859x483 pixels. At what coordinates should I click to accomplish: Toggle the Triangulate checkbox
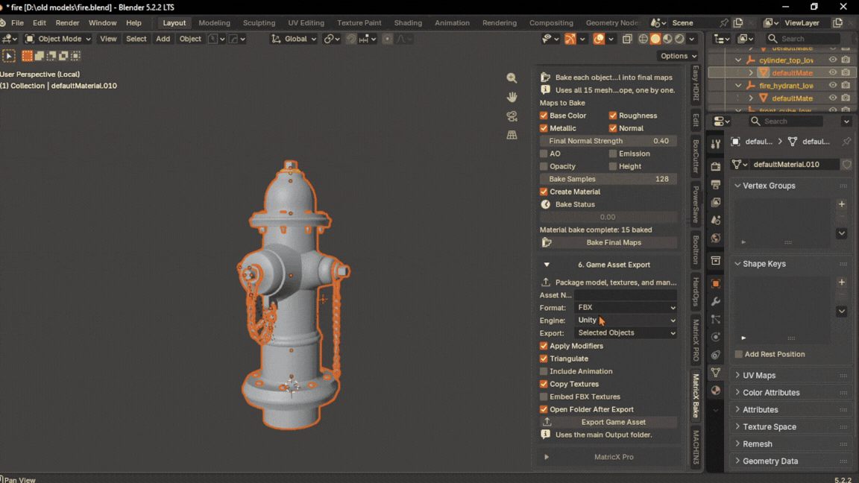tap(544, 359)
